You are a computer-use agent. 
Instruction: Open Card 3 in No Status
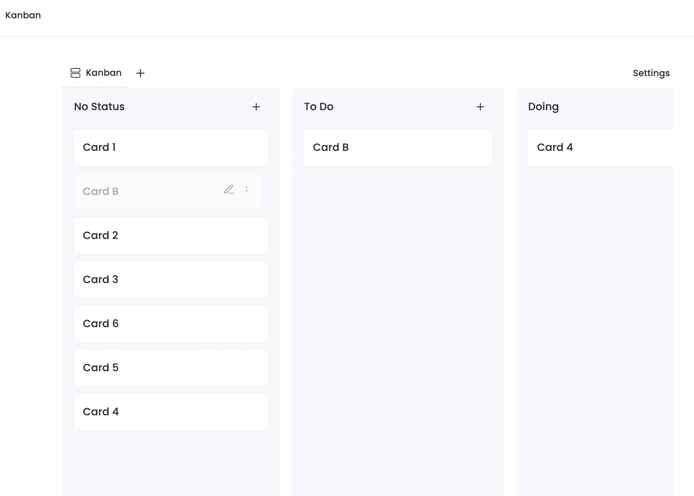point(171,280)
